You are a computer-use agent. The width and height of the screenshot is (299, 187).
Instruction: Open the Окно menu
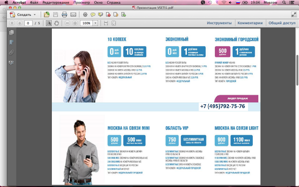click(98, 2)
